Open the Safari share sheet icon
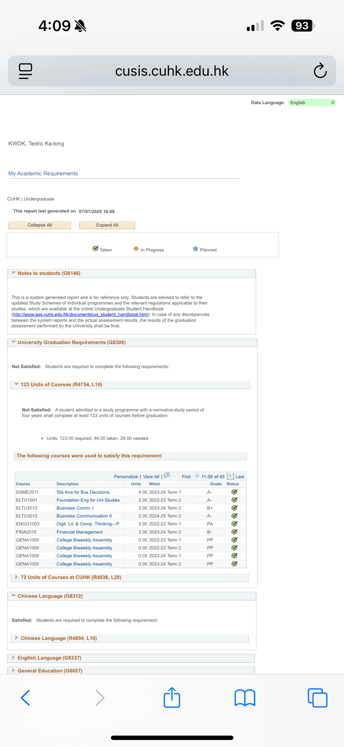The height and width of the screenshot is (747, 344). click(x=172, y=697)
